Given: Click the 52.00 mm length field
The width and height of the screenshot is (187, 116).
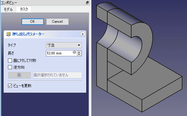Looking at the screenshot, I should coord(59,53).
